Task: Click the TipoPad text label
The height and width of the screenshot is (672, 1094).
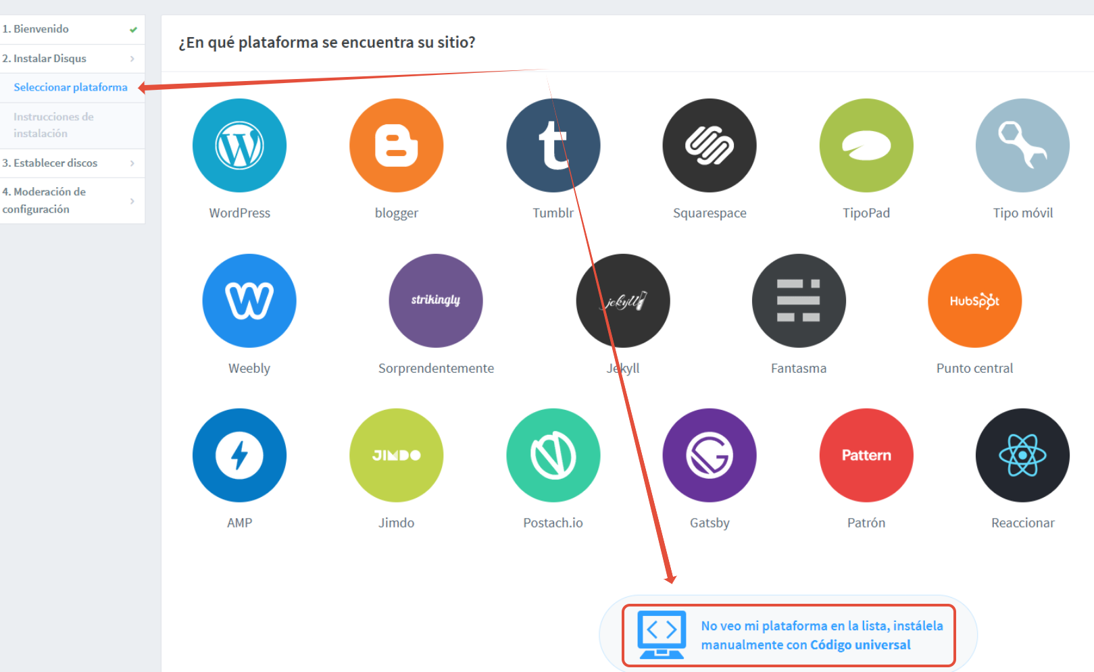Action: [x=866, y=213]
